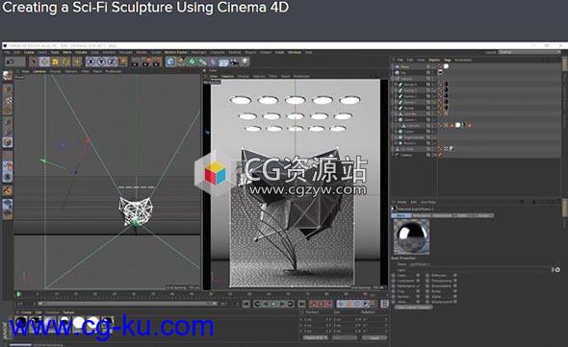This screenshot has height=347, width=568.
Task: Select the Spline Pen tool
Action: tap(181, 62)
